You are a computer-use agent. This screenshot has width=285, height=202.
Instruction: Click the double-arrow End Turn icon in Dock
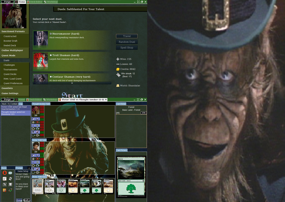click(10, 173)
